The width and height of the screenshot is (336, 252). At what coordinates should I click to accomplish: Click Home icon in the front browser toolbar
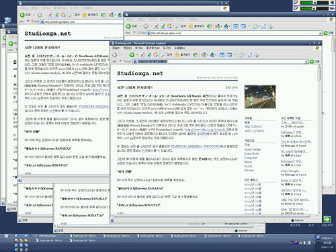156,55
